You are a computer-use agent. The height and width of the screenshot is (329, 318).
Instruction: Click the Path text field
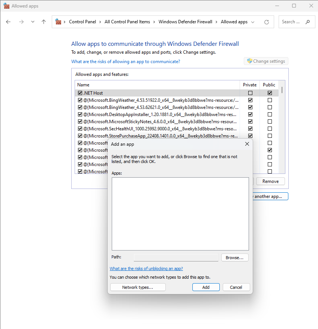point(176,257)
